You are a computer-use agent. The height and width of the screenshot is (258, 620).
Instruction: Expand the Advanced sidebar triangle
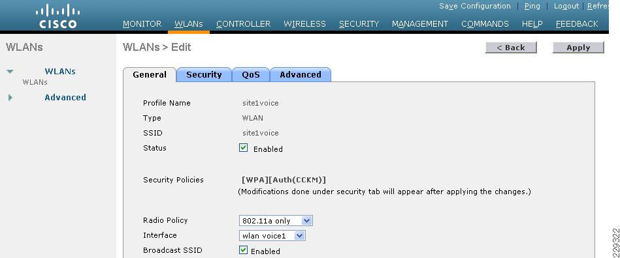[x=10, y=98]
